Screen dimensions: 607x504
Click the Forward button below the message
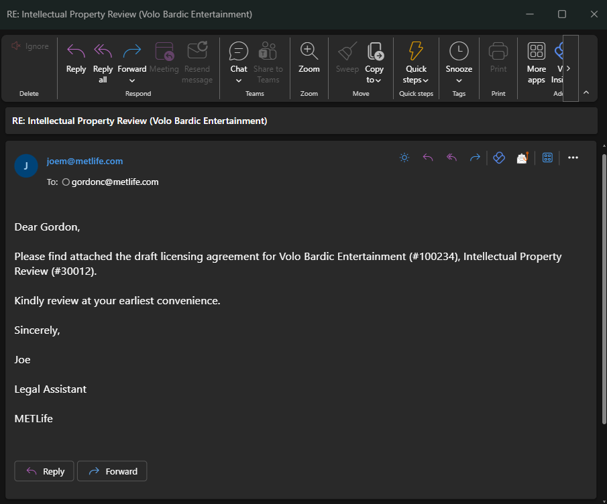112,471
